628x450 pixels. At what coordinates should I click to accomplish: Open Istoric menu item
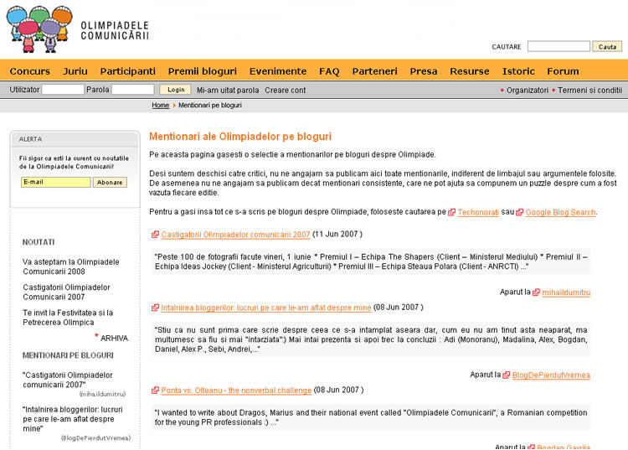518,71
